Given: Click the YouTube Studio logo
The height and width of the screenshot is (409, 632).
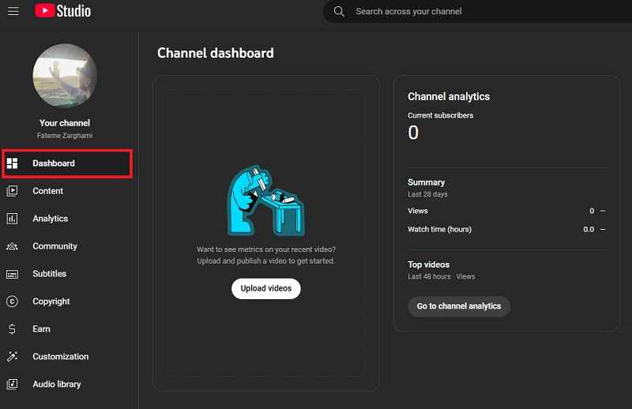Looking at the screenshot, I should click(x=63, y=11).
